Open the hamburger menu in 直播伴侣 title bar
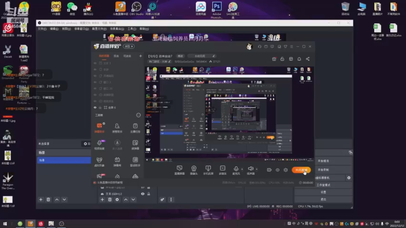Image resolution: width=406 pixels, height=228 pixels. 291,47
